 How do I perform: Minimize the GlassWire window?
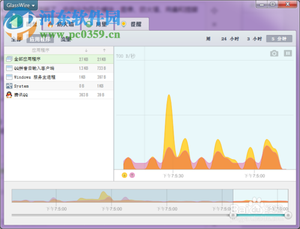click(262, 4)
